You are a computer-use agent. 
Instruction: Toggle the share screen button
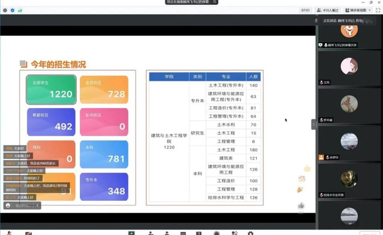coord(131,233)
